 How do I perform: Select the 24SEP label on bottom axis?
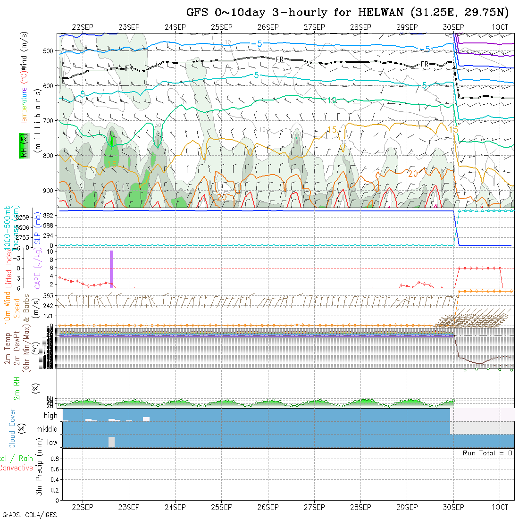click(x=175, y=507)
